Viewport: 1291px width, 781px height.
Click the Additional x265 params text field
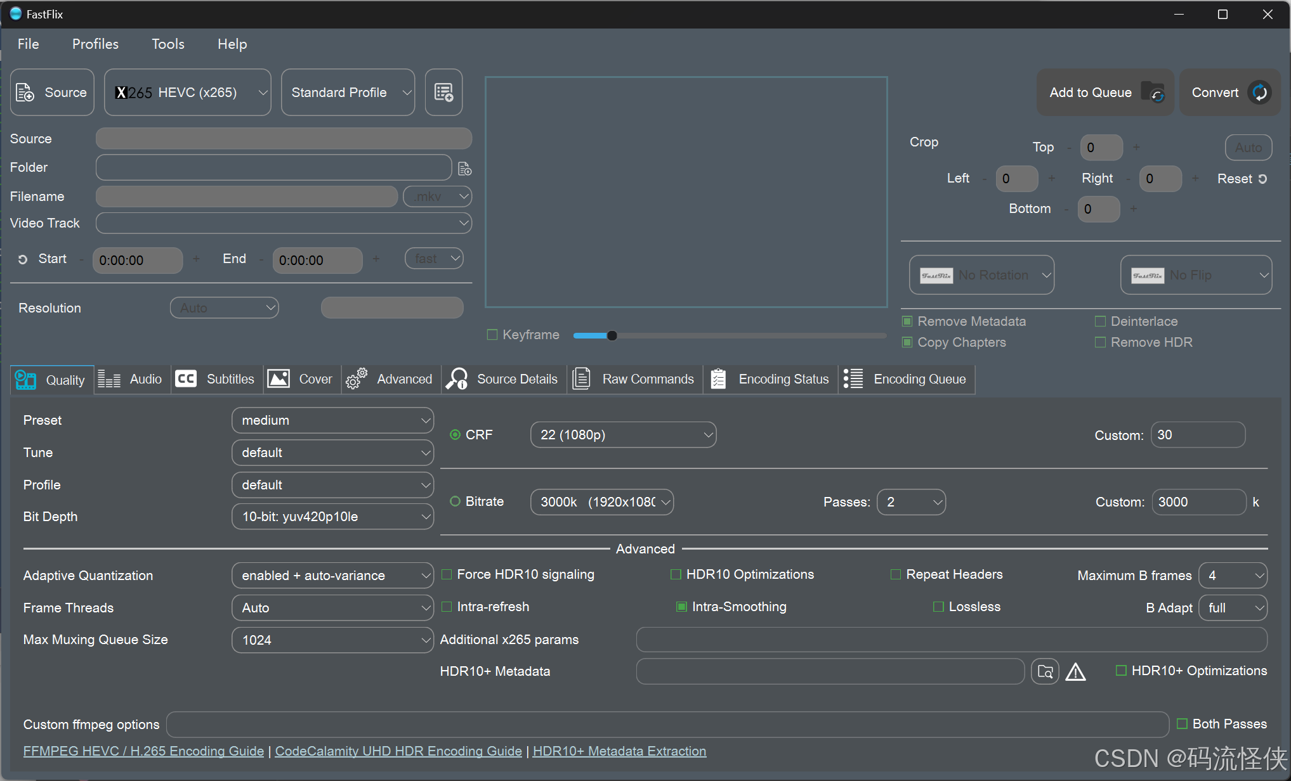pos(951,640)
